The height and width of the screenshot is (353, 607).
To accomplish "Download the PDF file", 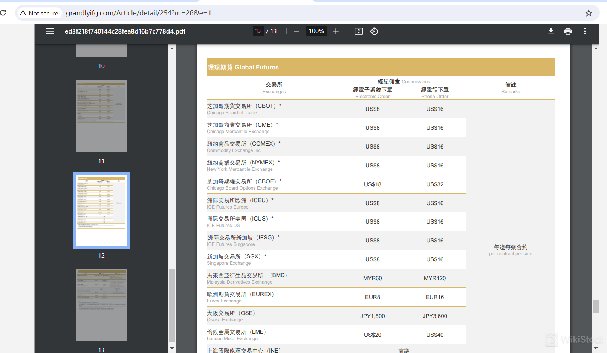I will click(x=551, y=31).
